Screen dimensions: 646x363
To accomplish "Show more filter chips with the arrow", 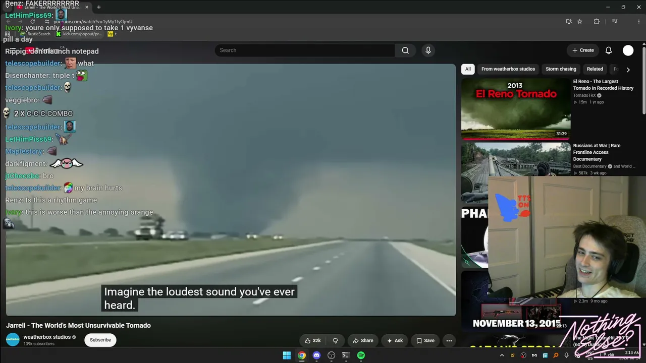I will tap(628, 70).
